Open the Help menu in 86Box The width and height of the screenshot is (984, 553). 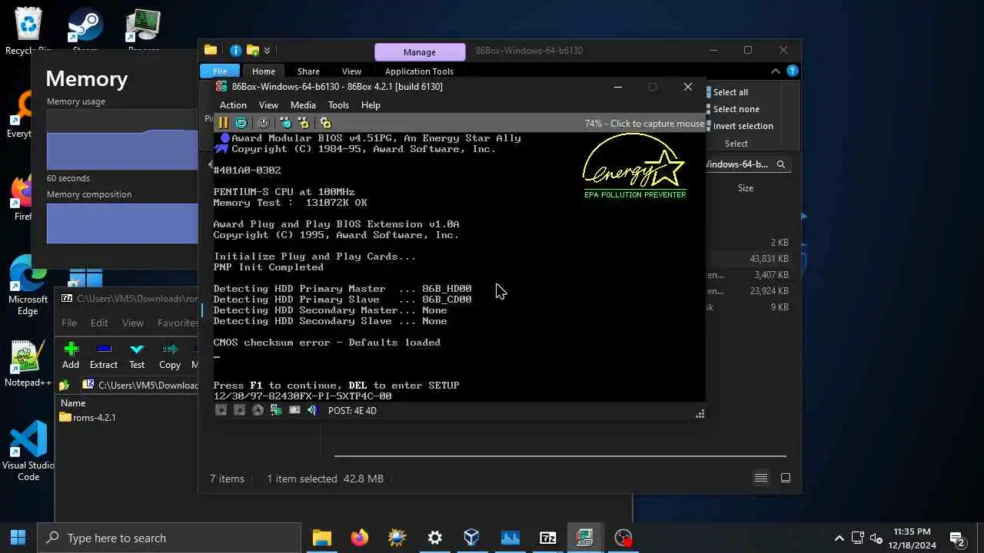click(x=371, y=105)
